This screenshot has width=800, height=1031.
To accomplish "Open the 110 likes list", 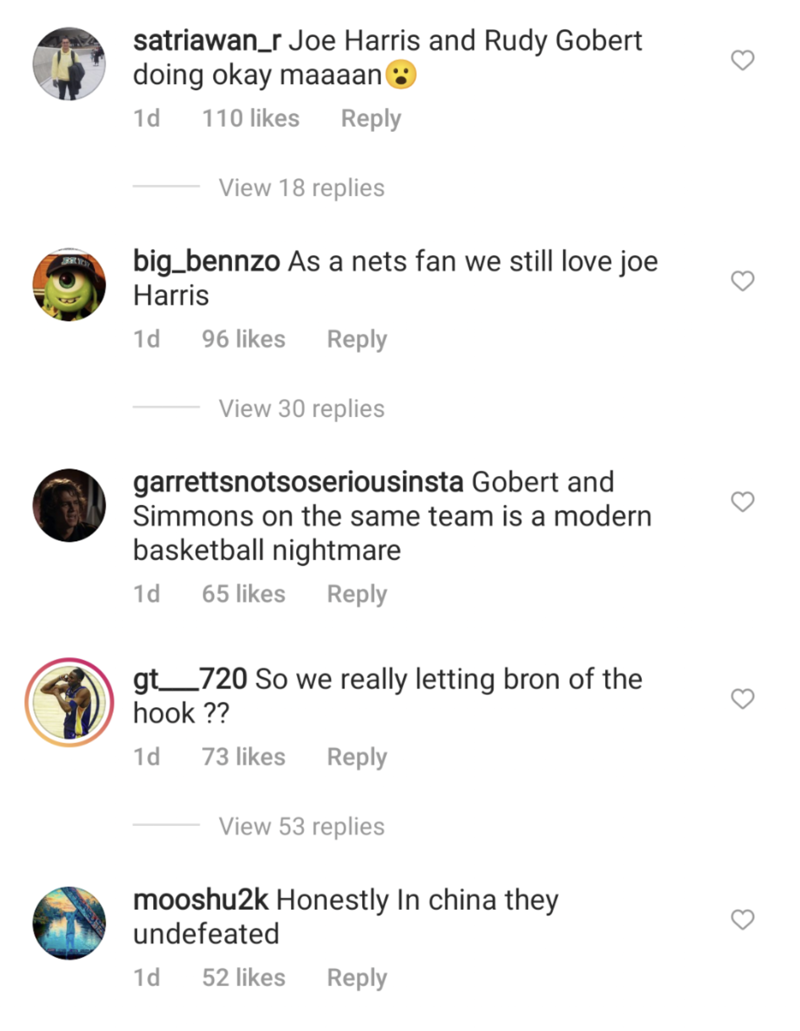I will (251, 118).
